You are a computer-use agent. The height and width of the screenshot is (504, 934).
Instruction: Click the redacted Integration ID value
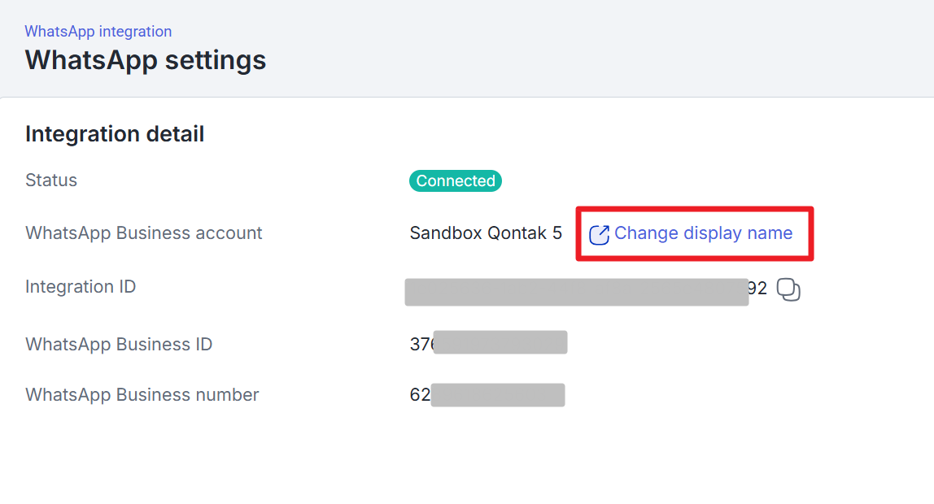tap(576, 292)
